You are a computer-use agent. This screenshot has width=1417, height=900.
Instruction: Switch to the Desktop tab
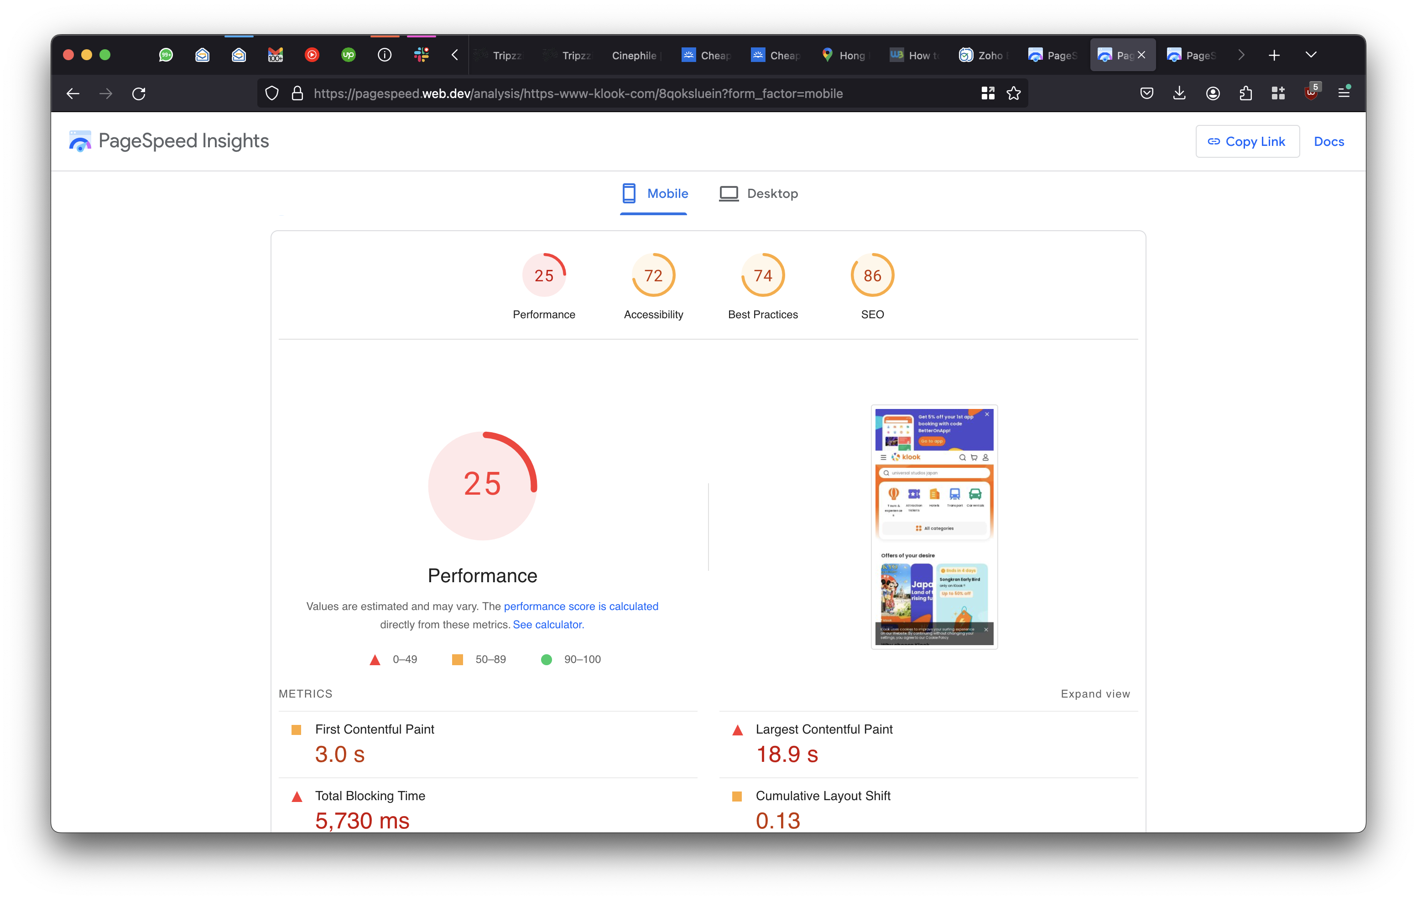(x=759, y=193)
